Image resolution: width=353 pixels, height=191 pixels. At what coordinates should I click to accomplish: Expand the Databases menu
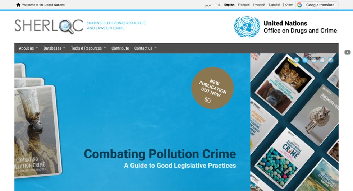(54, 48)
